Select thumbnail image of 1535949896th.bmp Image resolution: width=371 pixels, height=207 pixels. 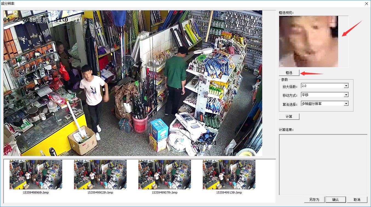36,175
